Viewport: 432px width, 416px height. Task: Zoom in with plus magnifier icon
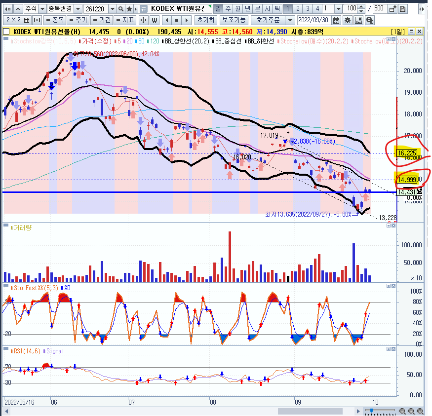point(411,411)
